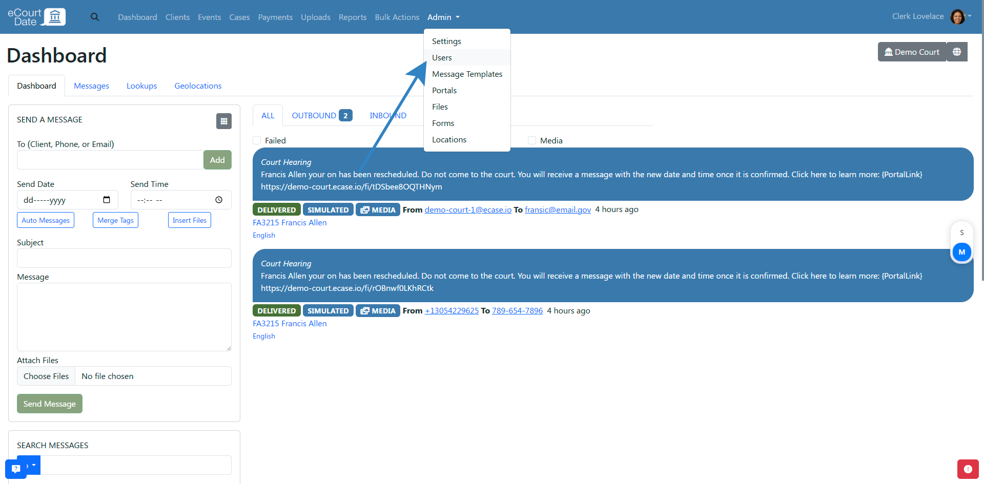This screenshot has height=484, width=984.
Task: Open the Events nav item
Action: pos(209,17)
